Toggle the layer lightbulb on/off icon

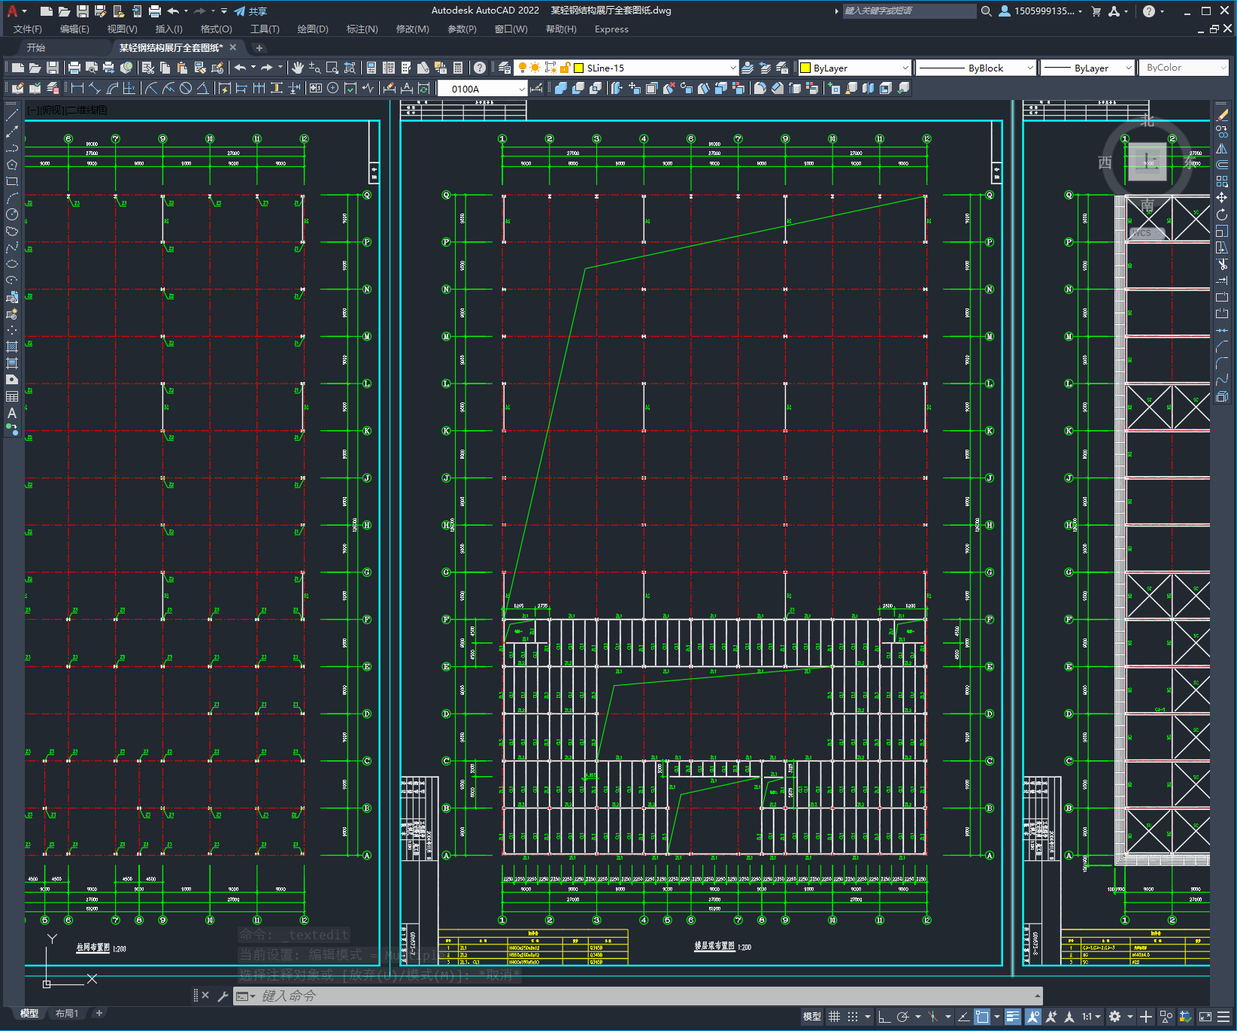click(522, 68)
